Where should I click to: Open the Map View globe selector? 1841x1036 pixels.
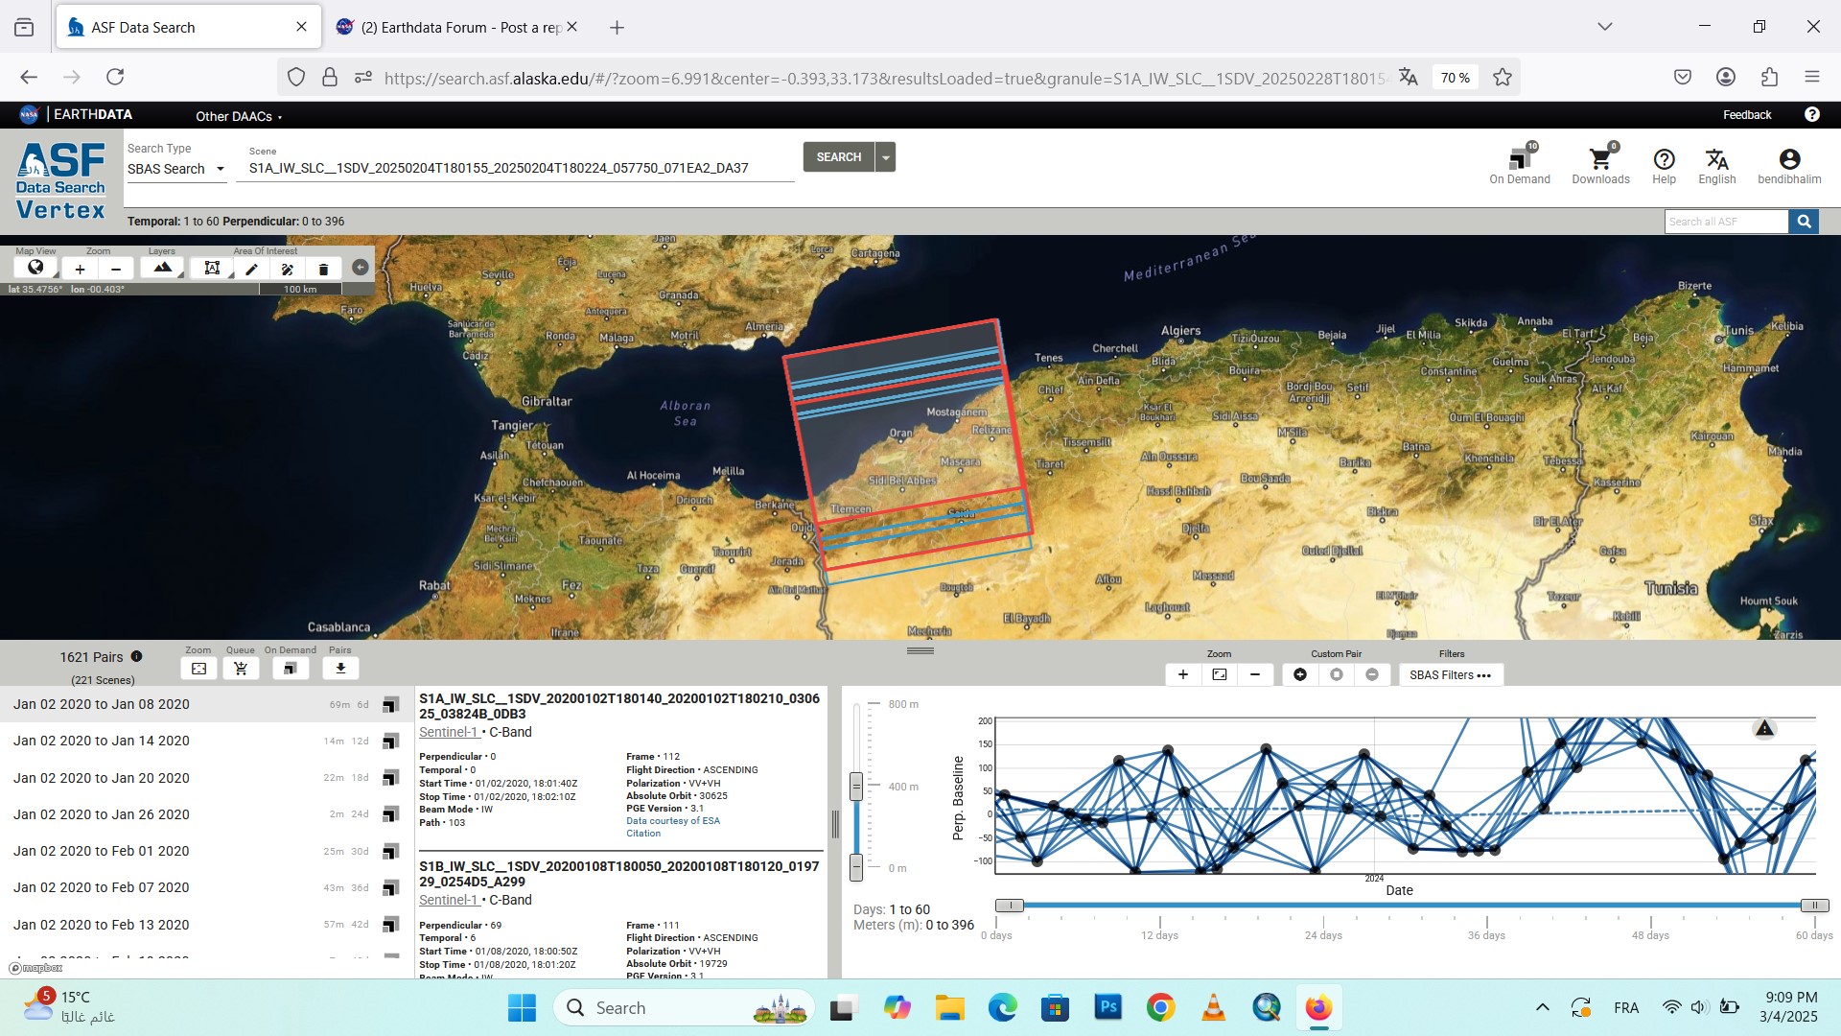(x=35, y=269)
